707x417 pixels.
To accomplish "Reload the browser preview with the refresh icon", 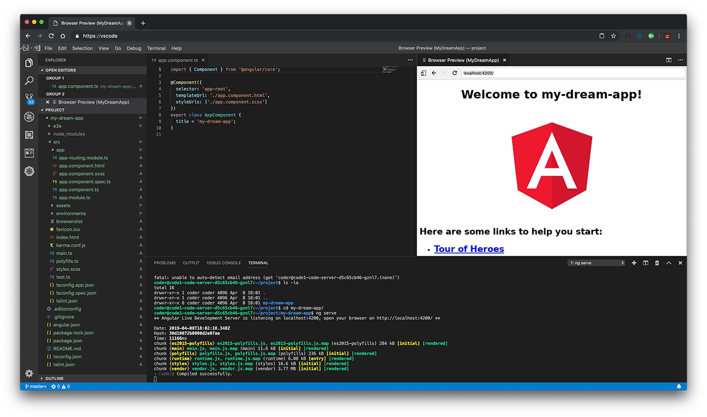I will [455, 73].
